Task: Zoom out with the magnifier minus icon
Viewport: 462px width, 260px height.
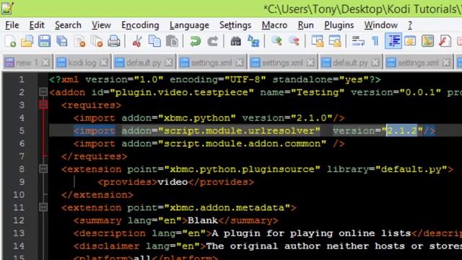Action: point(294,41)
